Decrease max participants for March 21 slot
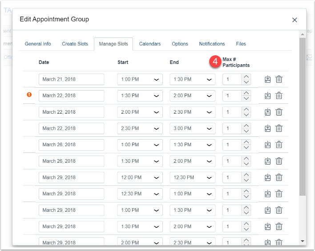The width and height of the screenshot is (315, 251). tap(246, 82)
